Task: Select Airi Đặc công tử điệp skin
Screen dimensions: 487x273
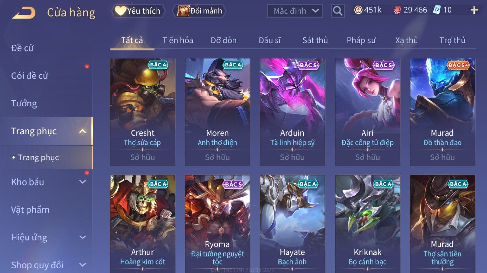Action: coord(368,112)
